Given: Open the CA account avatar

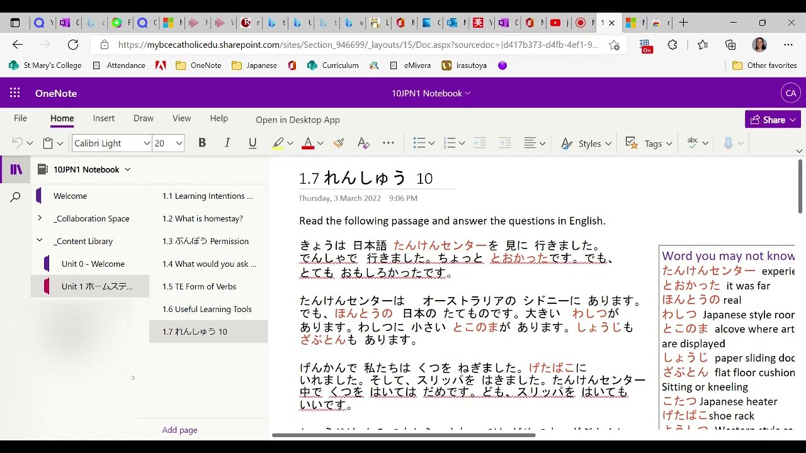Looking at the screenshot, I should (x=791, y=93).
